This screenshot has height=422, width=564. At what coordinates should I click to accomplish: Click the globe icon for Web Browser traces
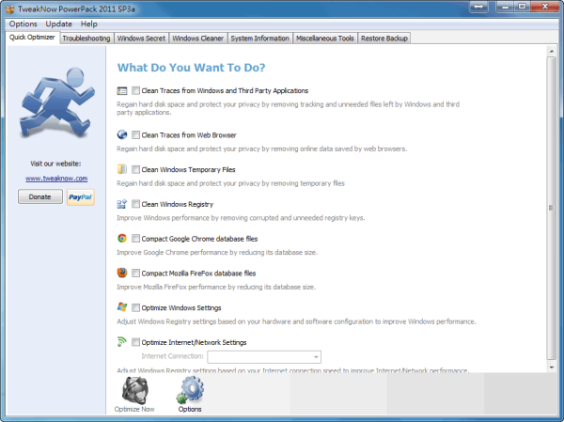[x=122, y=135]
